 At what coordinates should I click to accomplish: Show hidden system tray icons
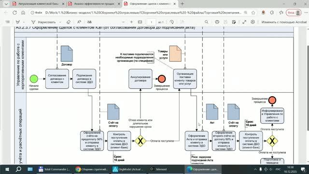tap(255, 169)
